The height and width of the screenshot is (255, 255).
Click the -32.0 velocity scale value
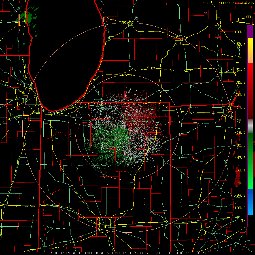point(240,145)
